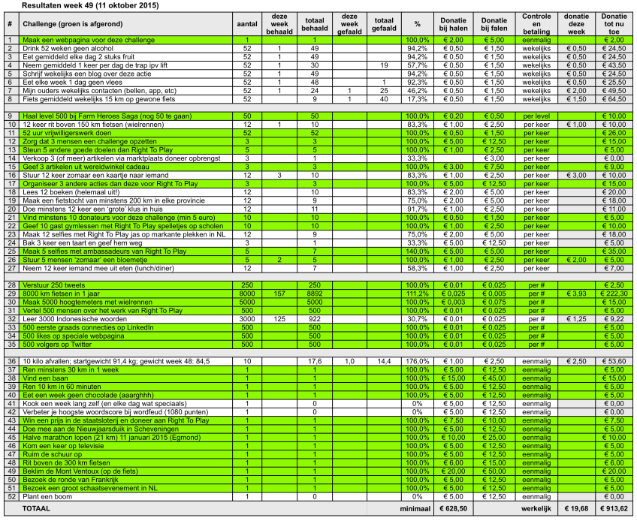Select the minimal total cell '€ 628,50'
This screenshot has height=521, width=637.
[x=453, y=508]
